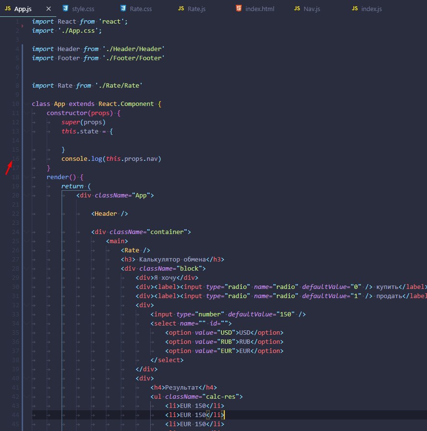Image resolution: width=427 pixels, height=431 pixels.
Task: Click the <Header /> JSX tag
Action: 109,214
